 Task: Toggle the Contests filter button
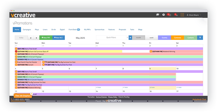[x=178, y=37]
